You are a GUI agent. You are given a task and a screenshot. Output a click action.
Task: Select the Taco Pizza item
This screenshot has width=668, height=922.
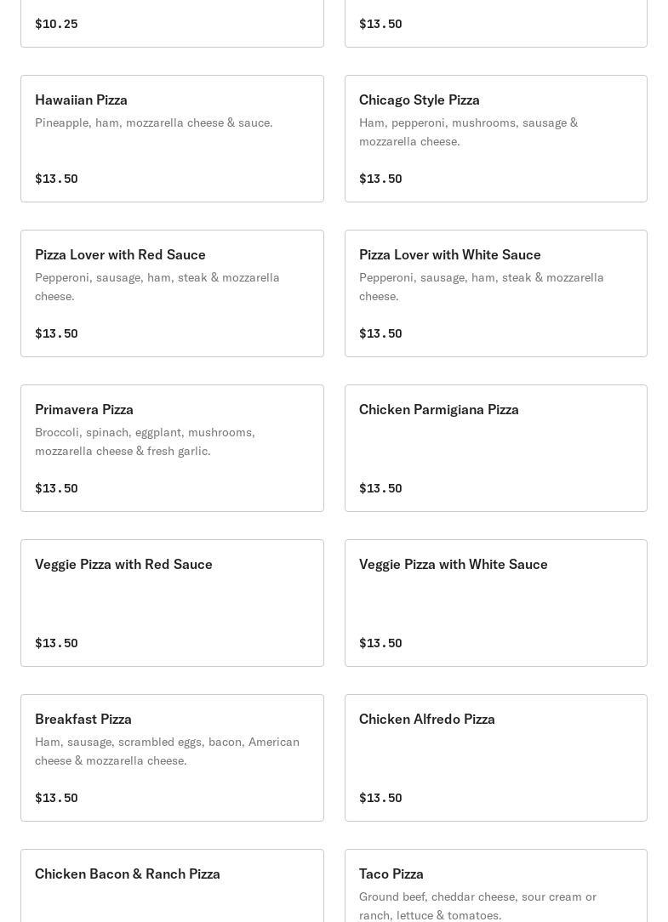point(495,885)
